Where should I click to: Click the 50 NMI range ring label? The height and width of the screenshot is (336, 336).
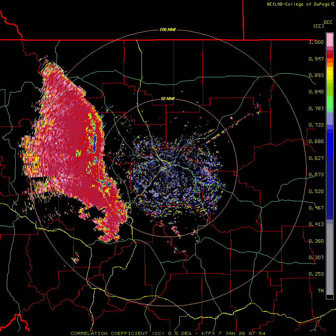(168, 99)
